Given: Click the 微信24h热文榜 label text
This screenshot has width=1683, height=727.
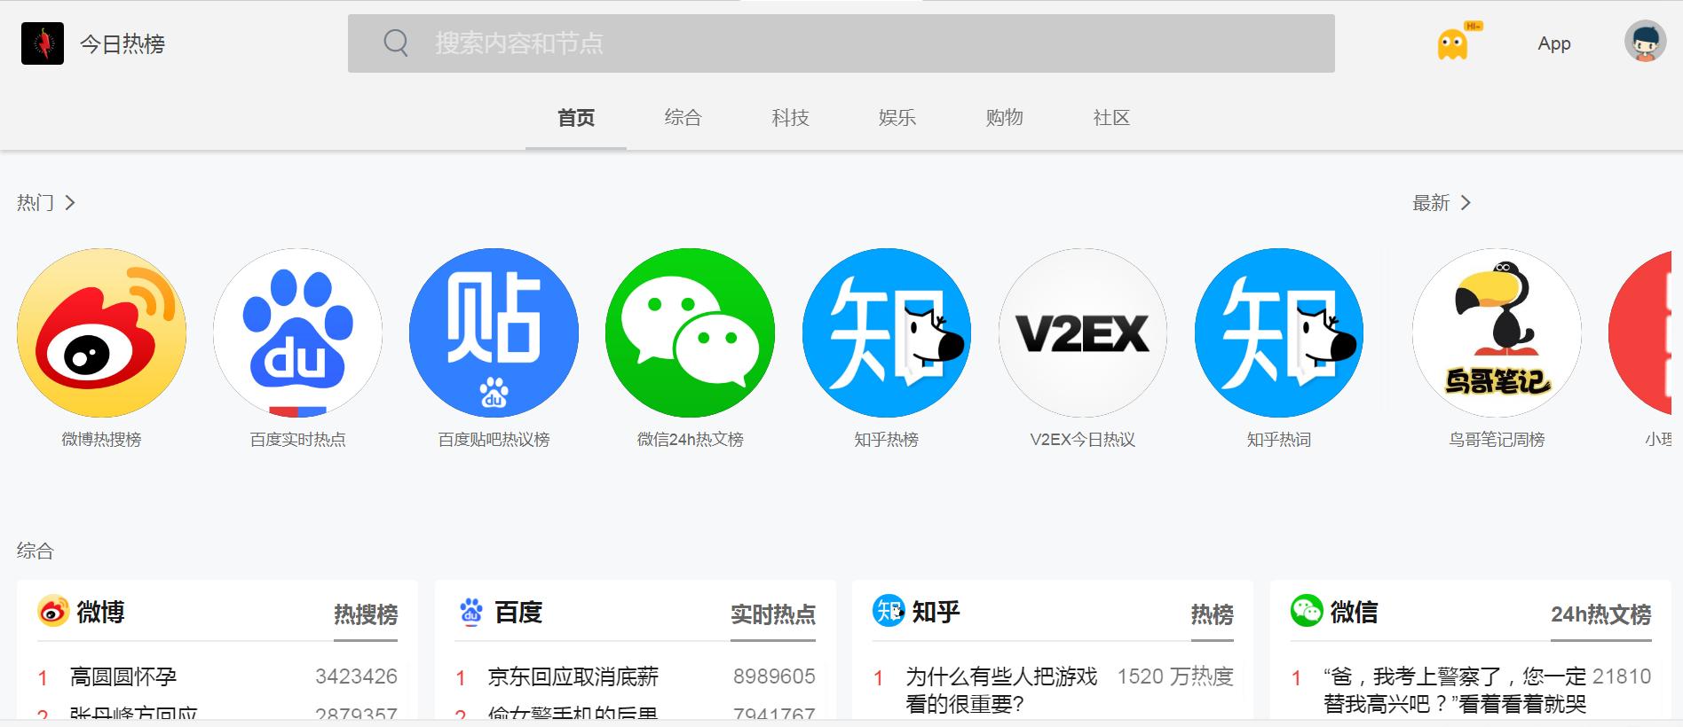Looking at the screenshot, I should coord(691,440).
